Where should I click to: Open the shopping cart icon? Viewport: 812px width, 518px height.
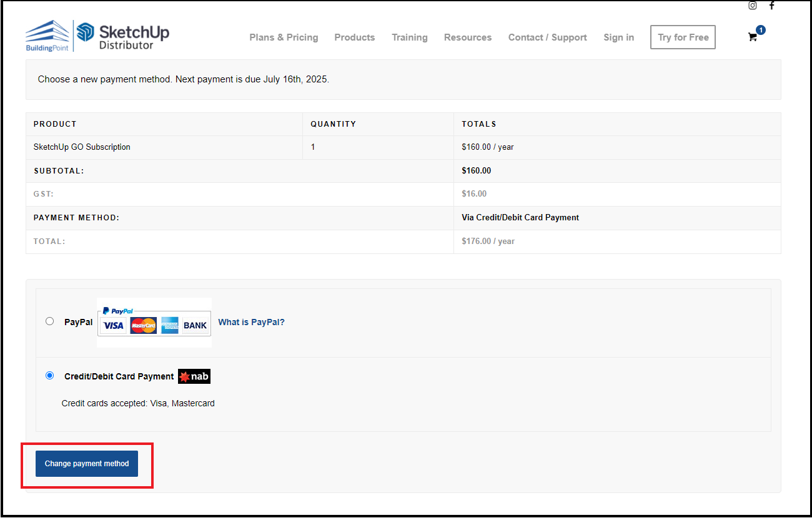tap(753, 37)
